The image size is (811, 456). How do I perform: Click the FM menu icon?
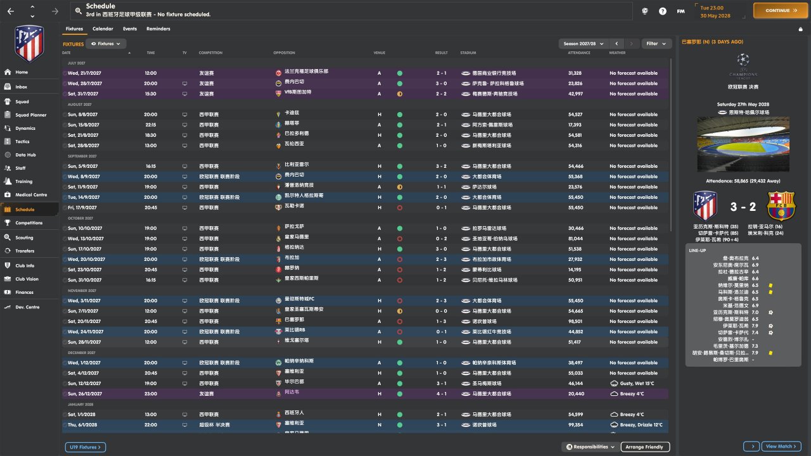pyautogui.click(x=680, y=11)
